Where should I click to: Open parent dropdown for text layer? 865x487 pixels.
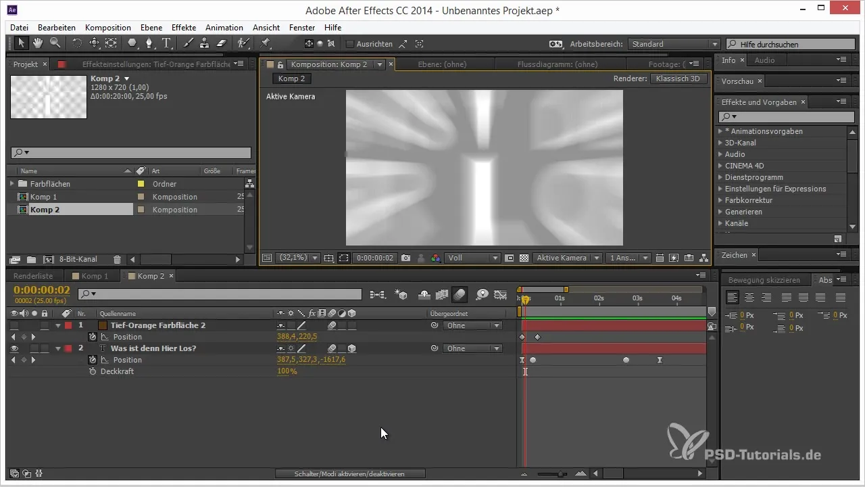point(472,348)
